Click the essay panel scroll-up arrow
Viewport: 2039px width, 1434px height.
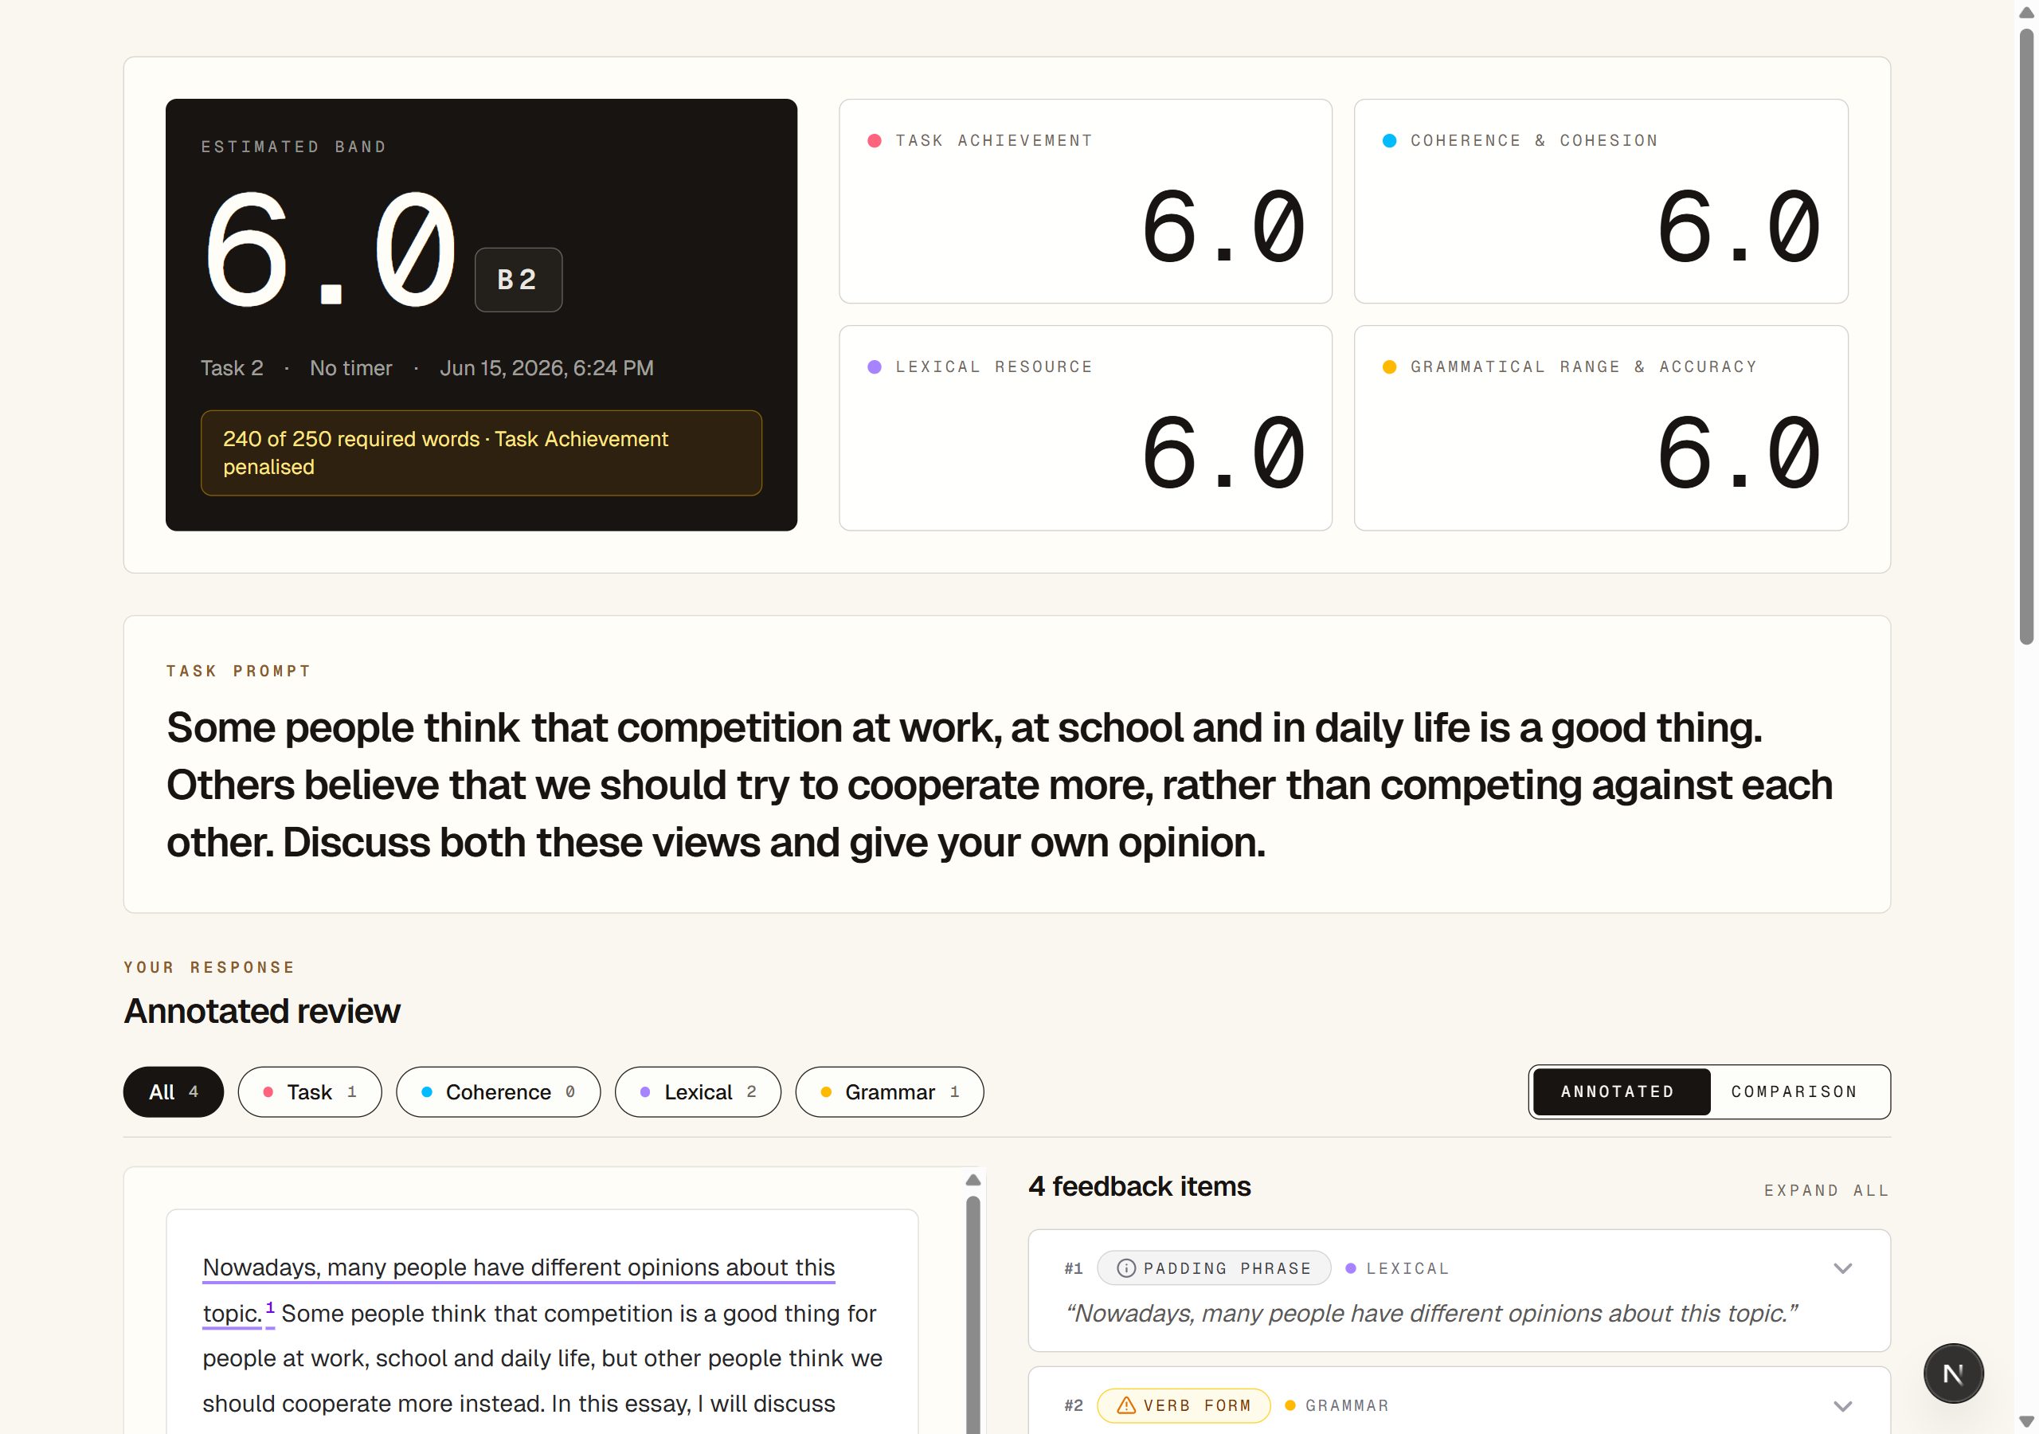click(973, 1180)
